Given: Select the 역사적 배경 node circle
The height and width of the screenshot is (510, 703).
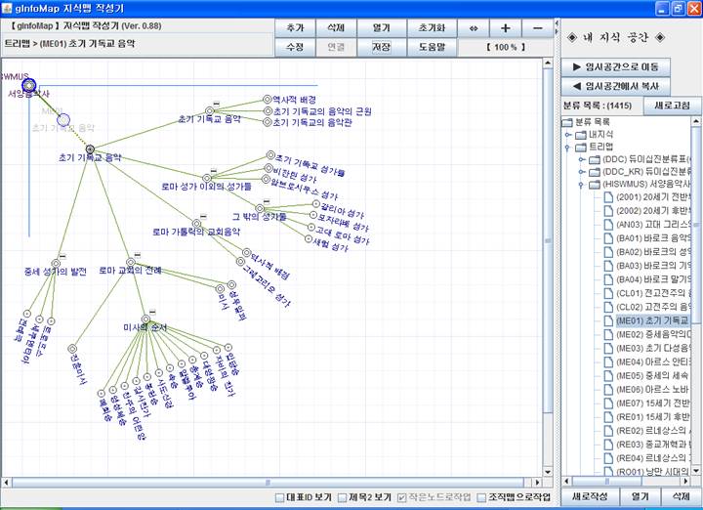Looking at the screenshot, I should point(266,100).
